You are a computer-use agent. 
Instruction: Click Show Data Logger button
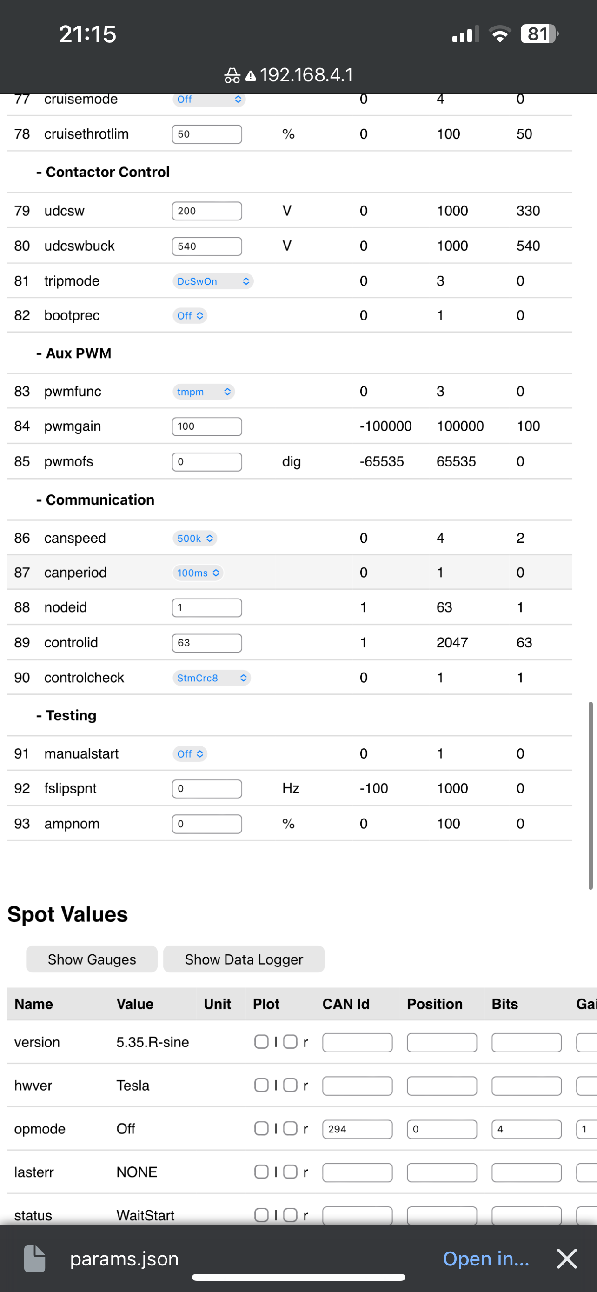[x=244, y=959]
